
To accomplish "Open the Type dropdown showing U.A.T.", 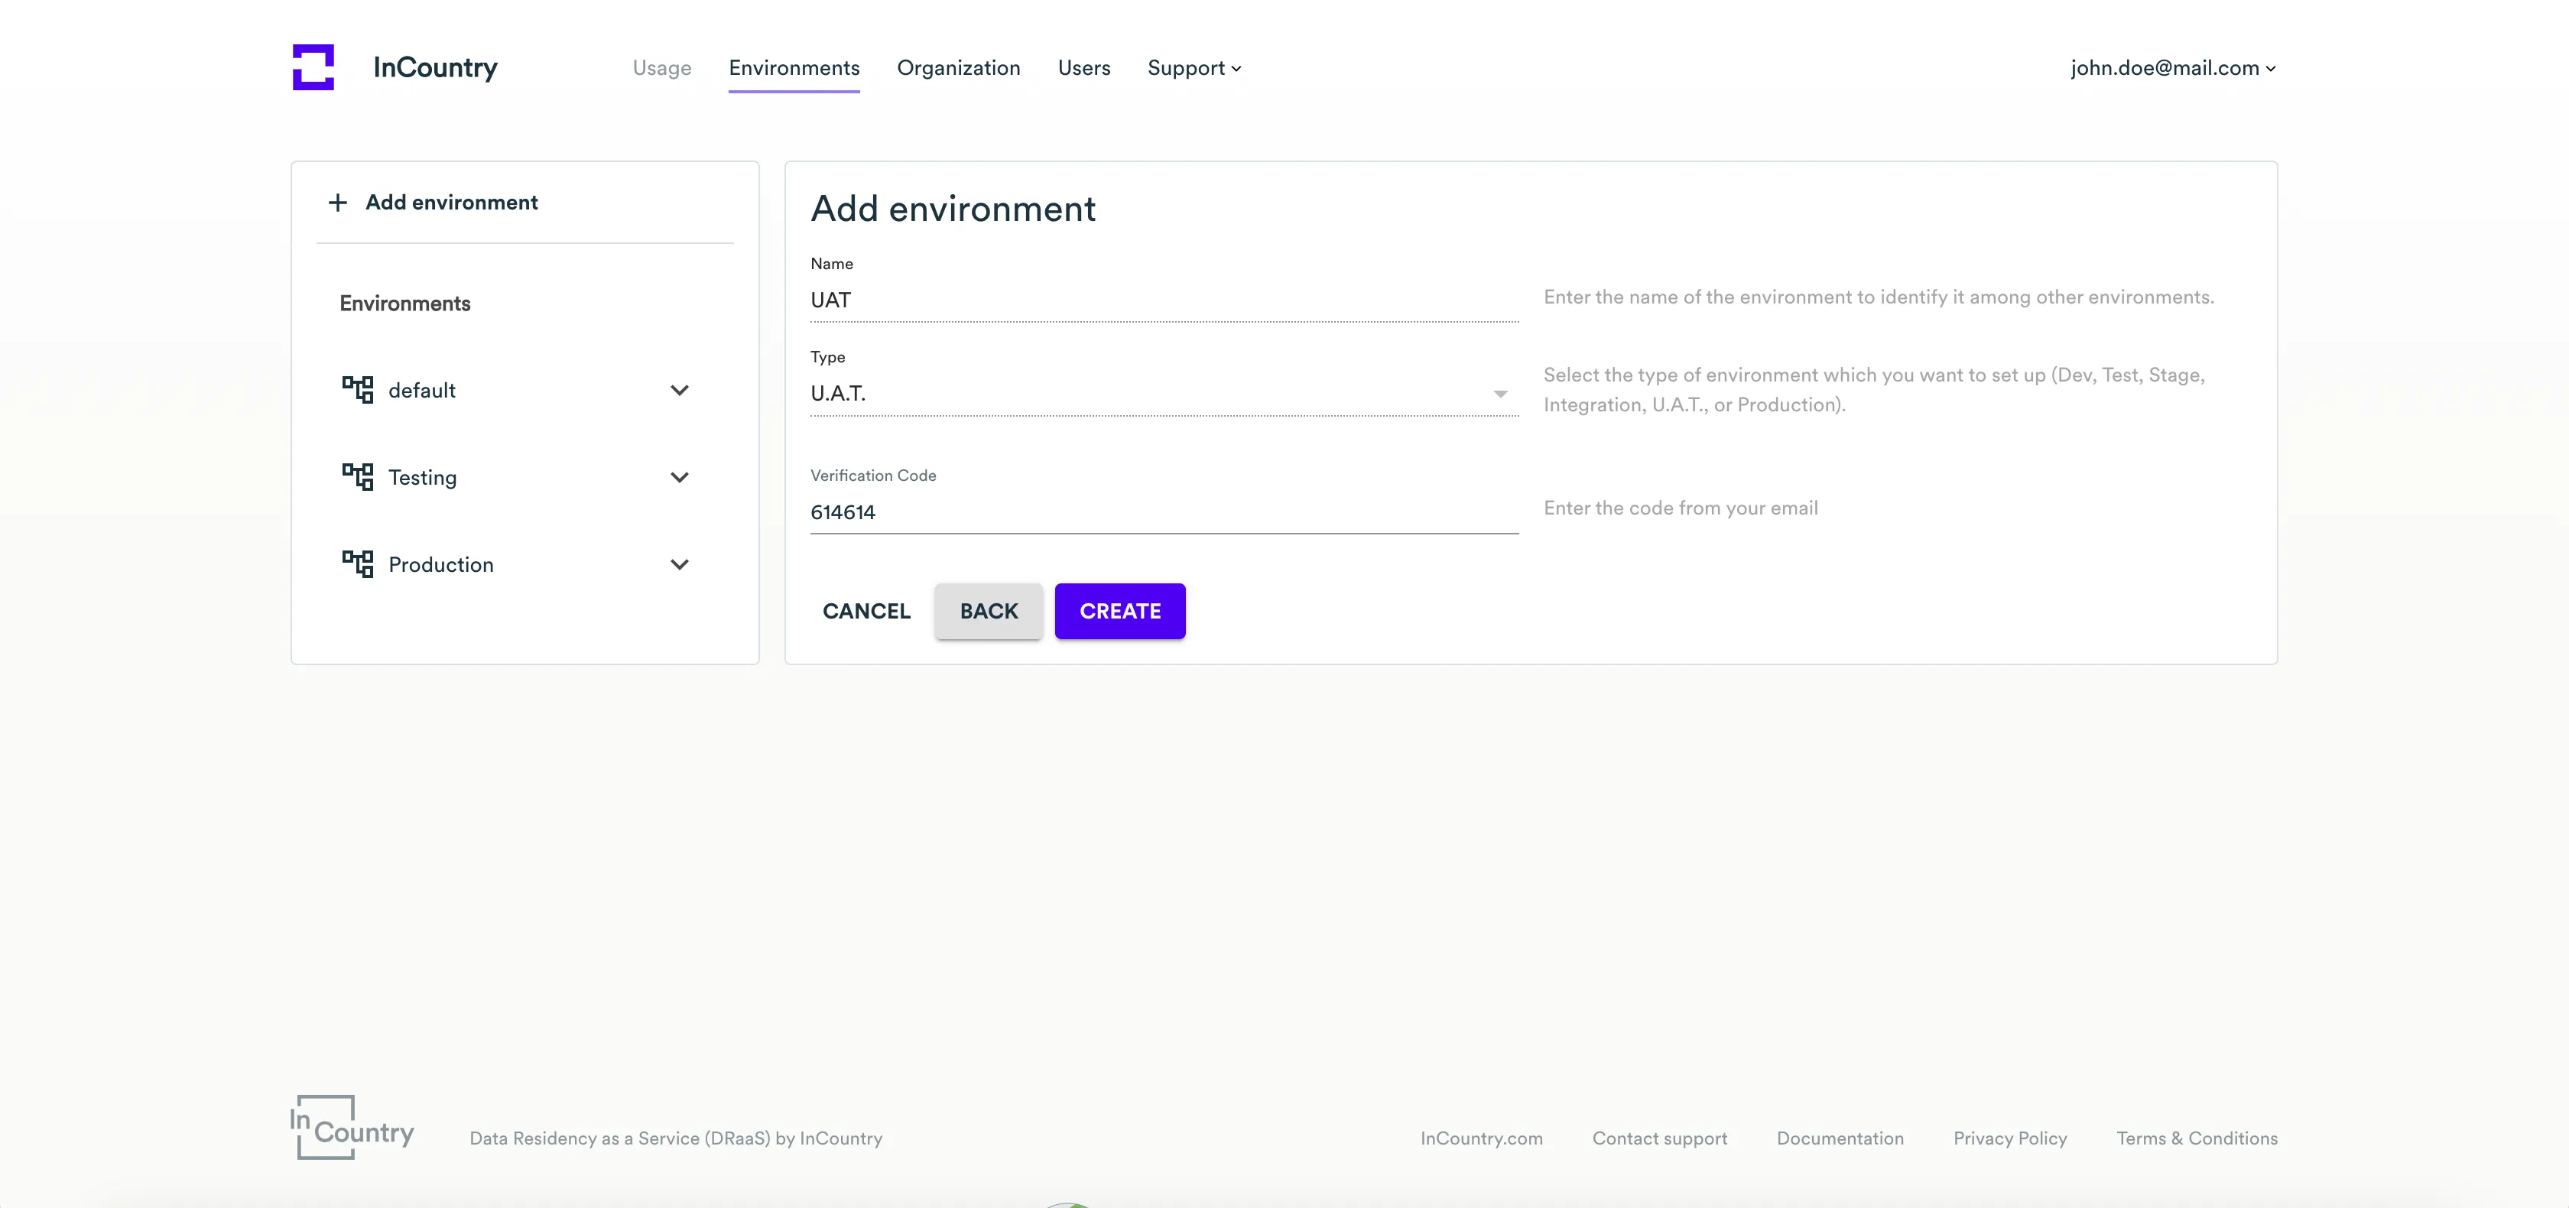I will 1163,394.
